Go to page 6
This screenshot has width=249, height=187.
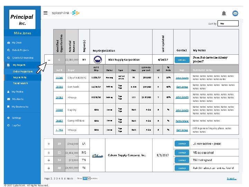coord(65,178)
